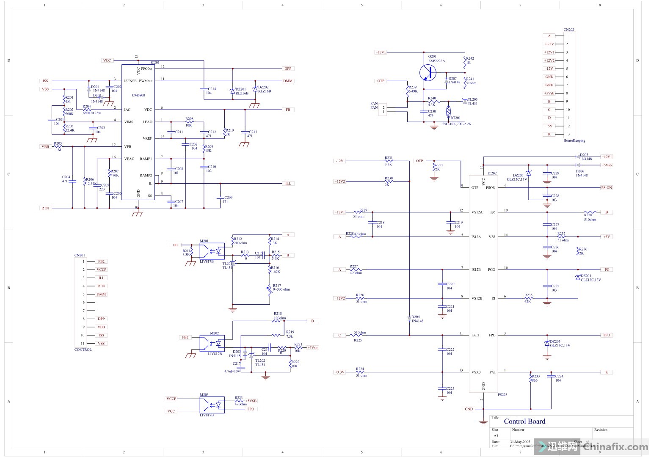Select the CN202 connector designator

(568, 30)
